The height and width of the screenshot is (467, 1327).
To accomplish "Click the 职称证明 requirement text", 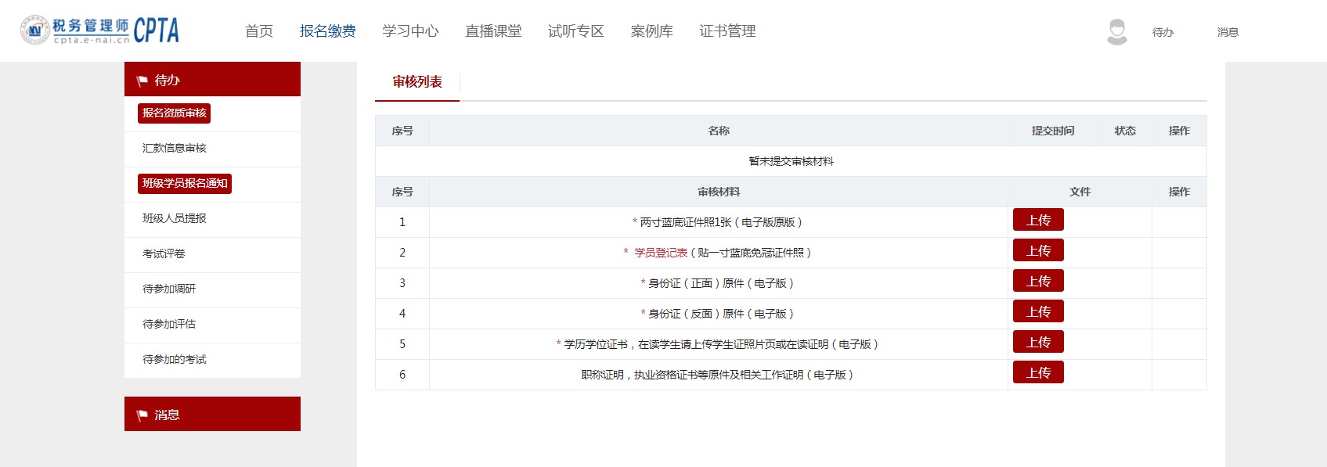I will [x=717, y=375].
